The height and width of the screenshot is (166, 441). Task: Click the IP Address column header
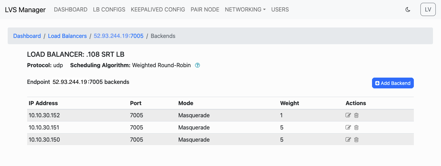(x=43, y=103)
